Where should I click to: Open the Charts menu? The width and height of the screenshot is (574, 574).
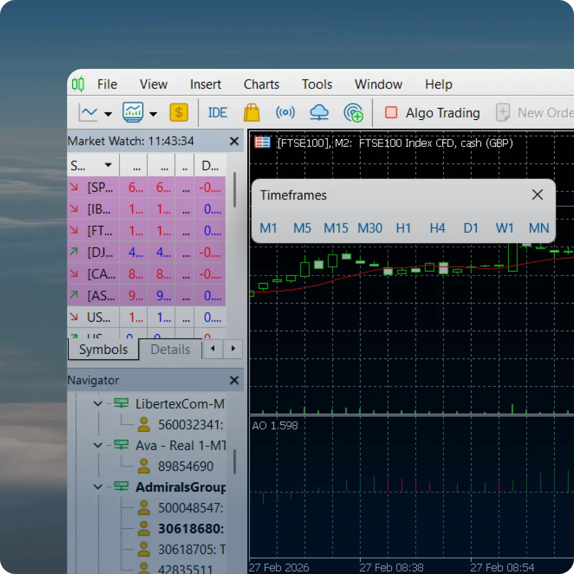261,84
